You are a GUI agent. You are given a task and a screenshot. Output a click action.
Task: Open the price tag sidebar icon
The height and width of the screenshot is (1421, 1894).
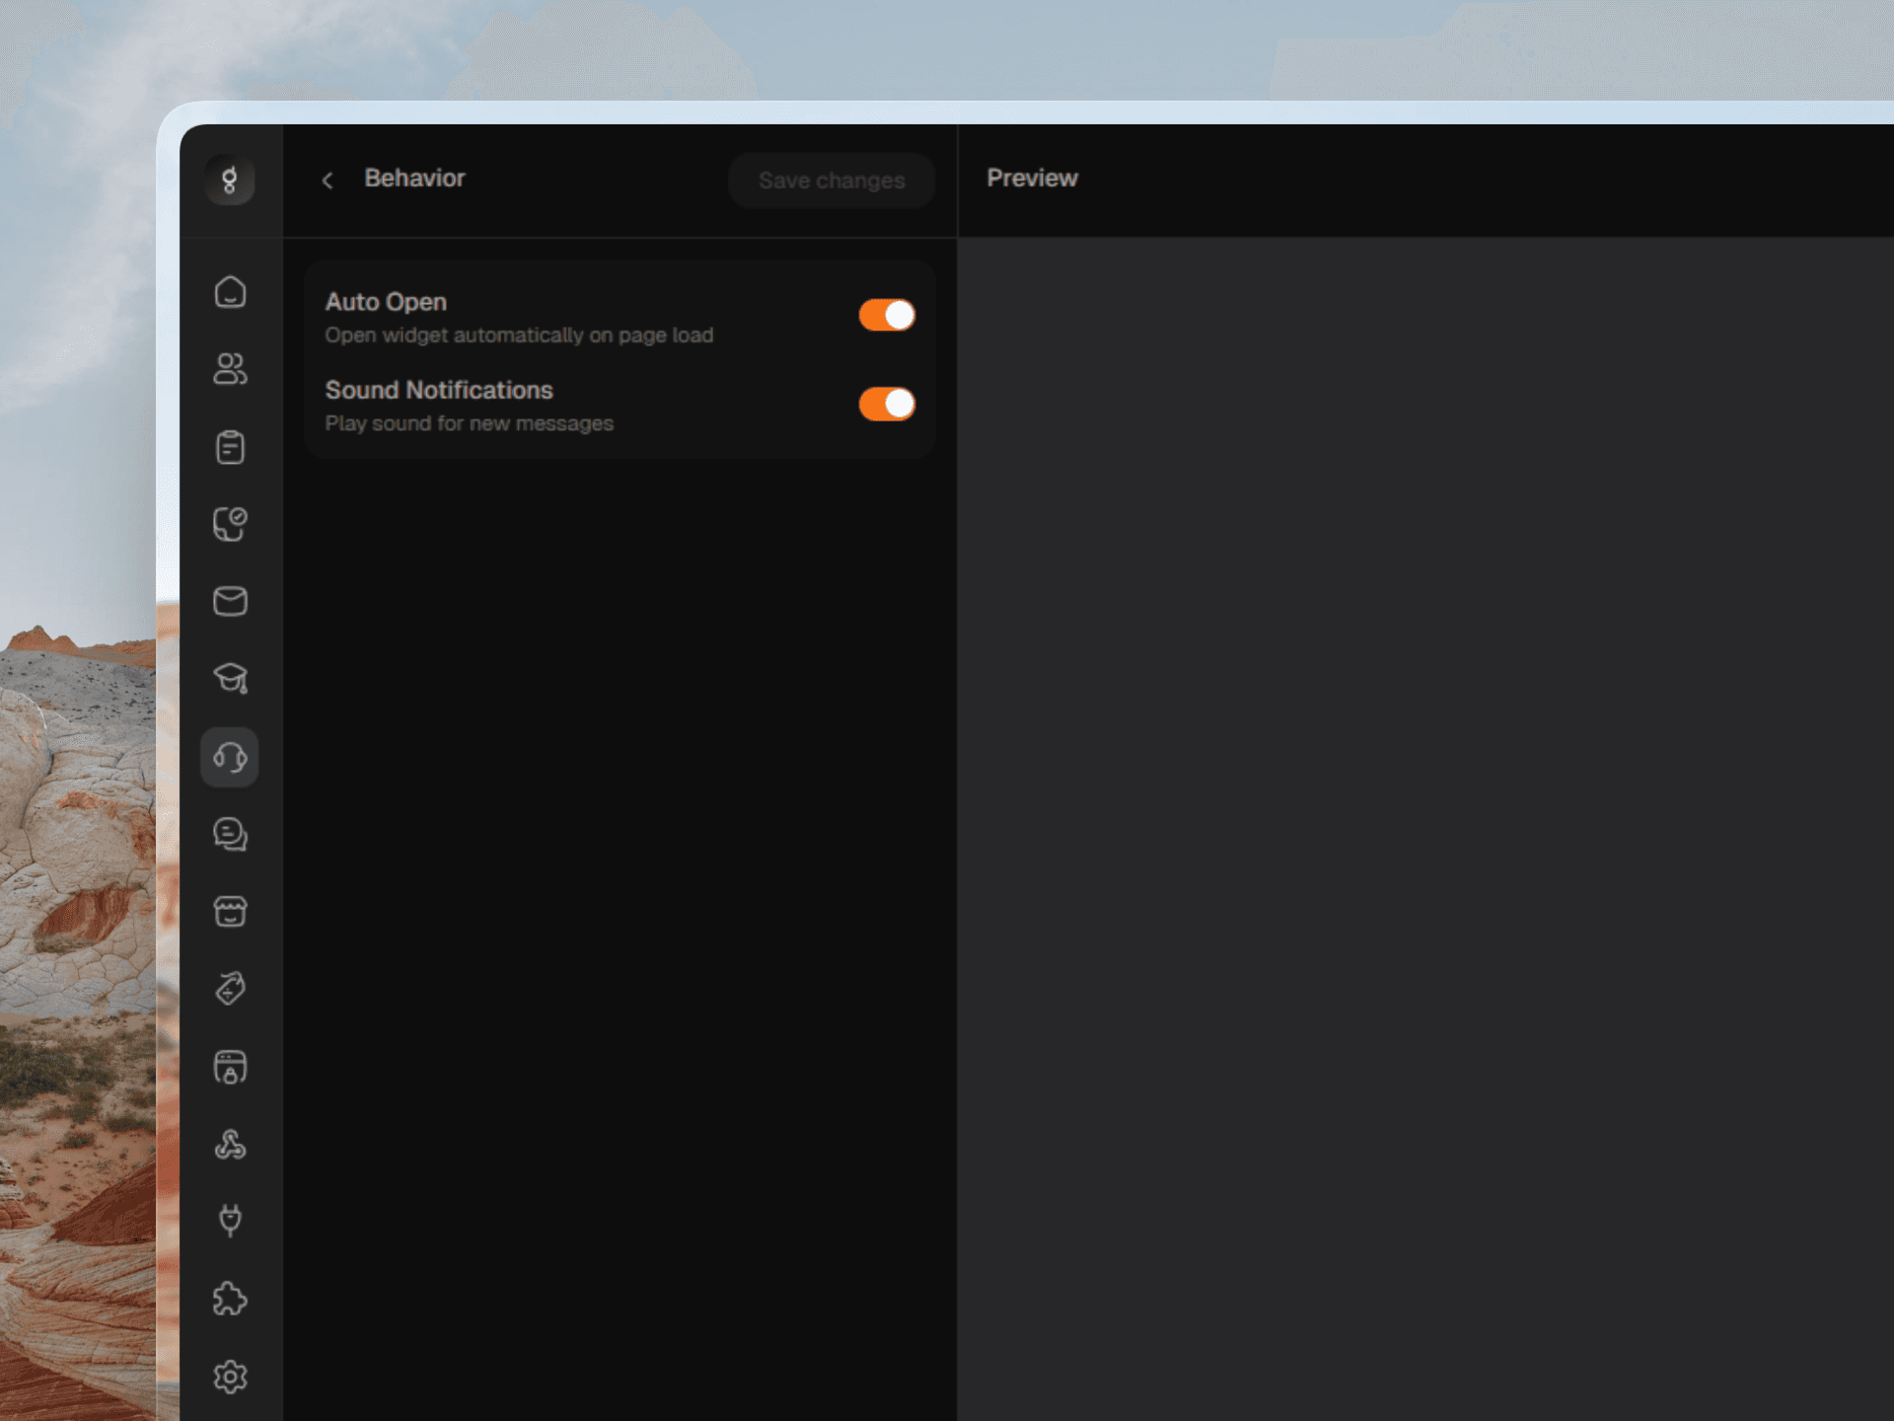coord(230,989)
